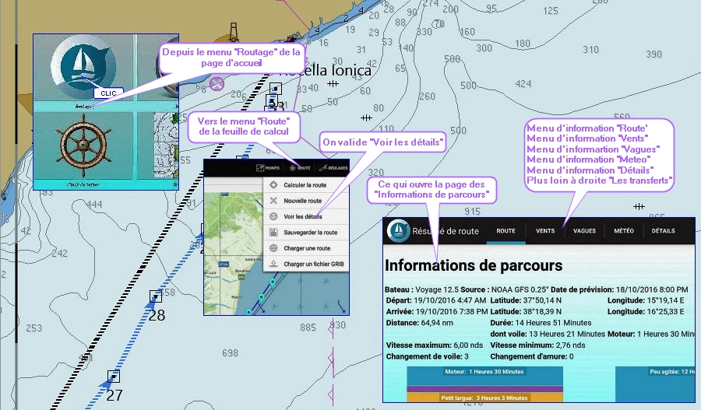Select waypoint 27 on the chart route

[x=114, y=377]
